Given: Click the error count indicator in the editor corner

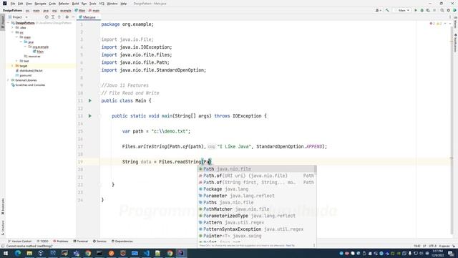Looking at the screenshot, I should click(x=432, y=24).
